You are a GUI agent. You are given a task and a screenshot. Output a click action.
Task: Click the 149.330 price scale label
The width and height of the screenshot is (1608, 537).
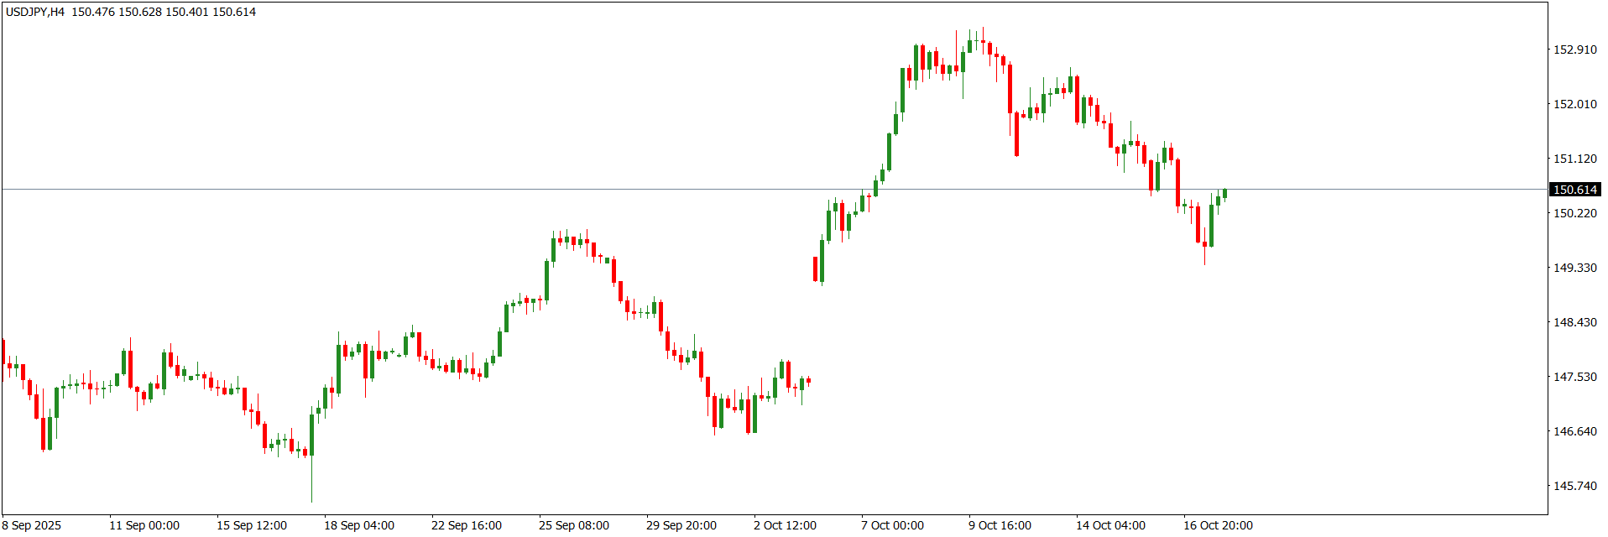click(x=1574, y=268)
